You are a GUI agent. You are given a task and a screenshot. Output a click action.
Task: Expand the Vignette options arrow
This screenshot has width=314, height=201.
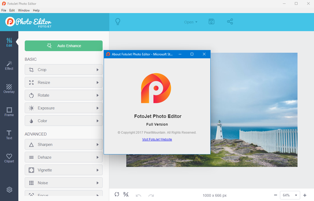98,170
